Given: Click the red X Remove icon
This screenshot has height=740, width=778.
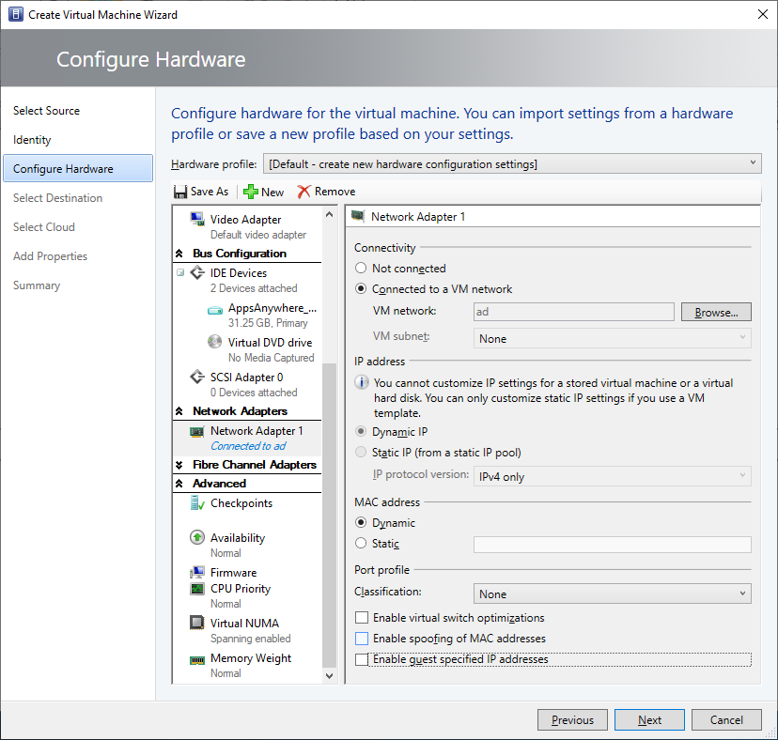Looking at the screenshot, I should click(303, 192).
